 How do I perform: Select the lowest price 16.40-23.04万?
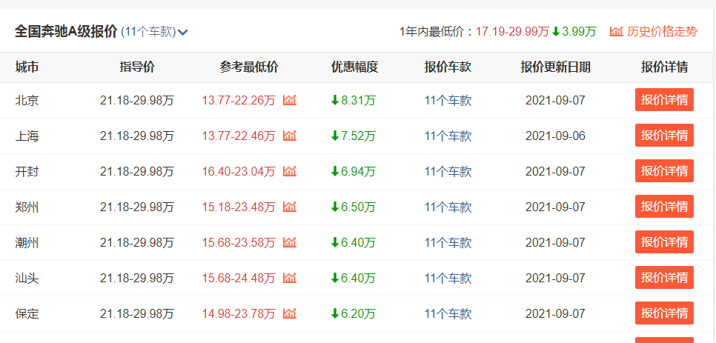coord(239,172)
